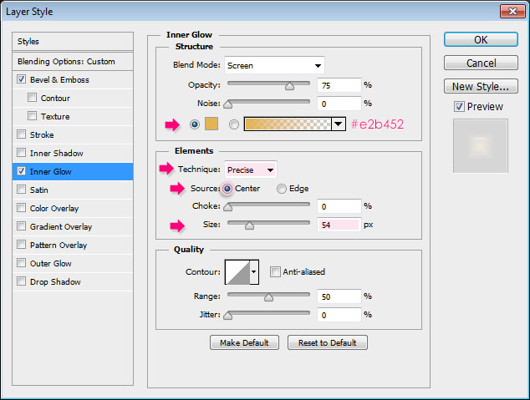
Task: Open the Bevel & Emboss settings page
Action: [x=59, y=80]
